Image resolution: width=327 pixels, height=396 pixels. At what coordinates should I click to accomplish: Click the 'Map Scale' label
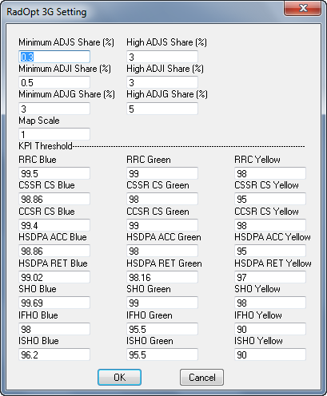(39, 121)
